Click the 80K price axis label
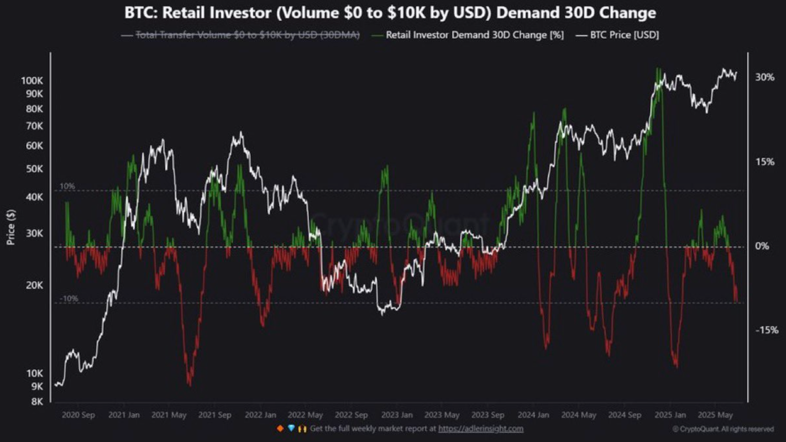The height and width of the screenshot is (442, 786). coord(34,109)
